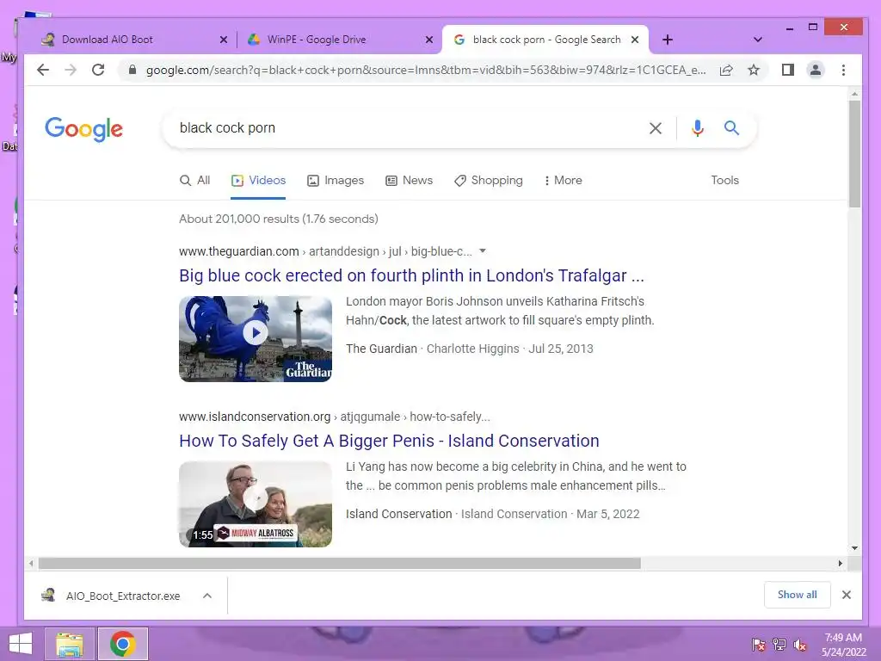
Task: Open the Windows Start menu
Action: click(x=21, y=644)
